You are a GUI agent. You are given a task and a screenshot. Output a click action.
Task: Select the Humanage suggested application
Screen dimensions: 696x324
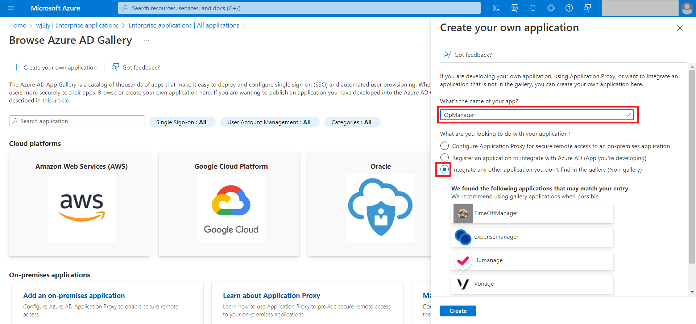[532, 261]
